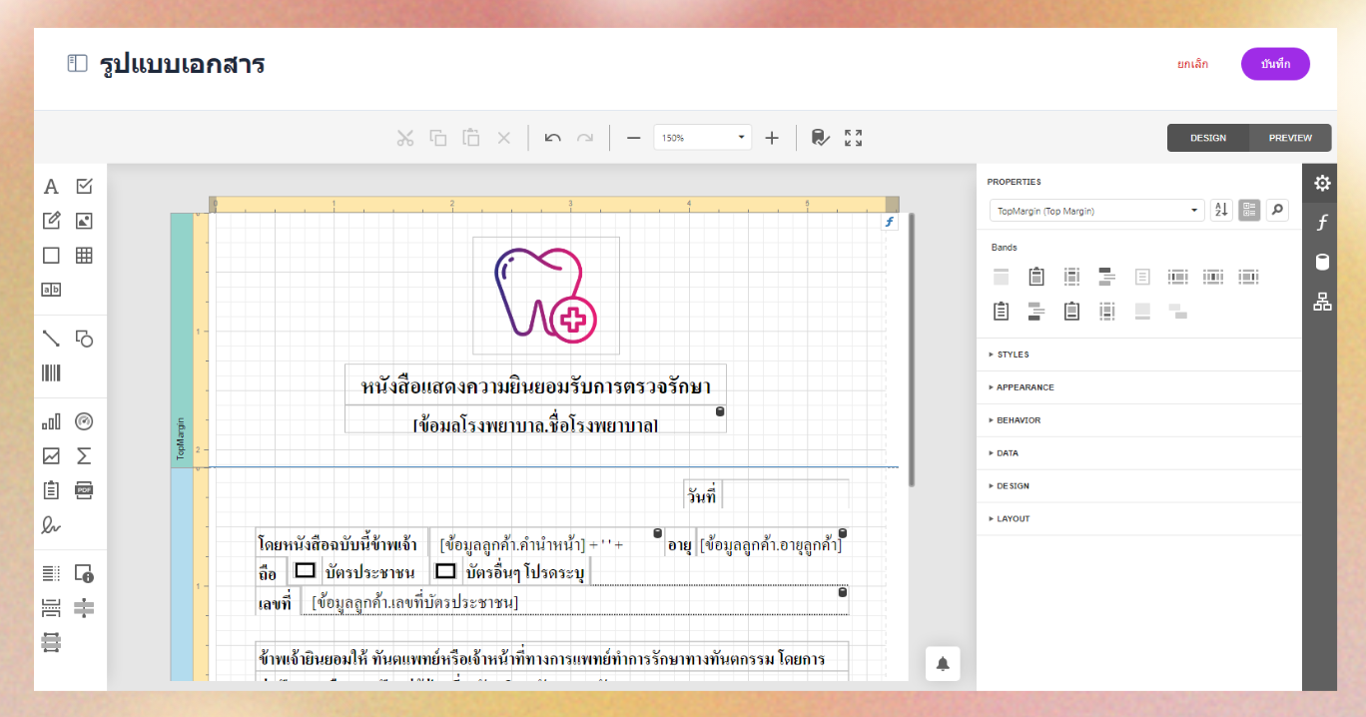The image size is (1366, 717).
Task: Select the Shape control in toolbox
Action: pos(84,339)
